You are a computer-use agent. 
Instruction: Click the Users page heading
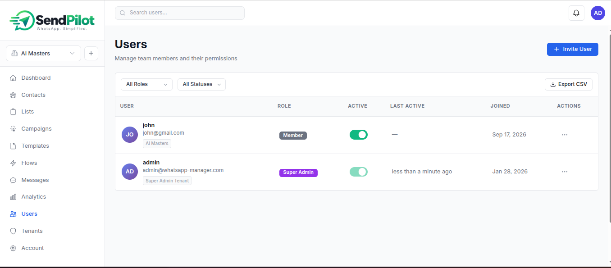(131, 44)
